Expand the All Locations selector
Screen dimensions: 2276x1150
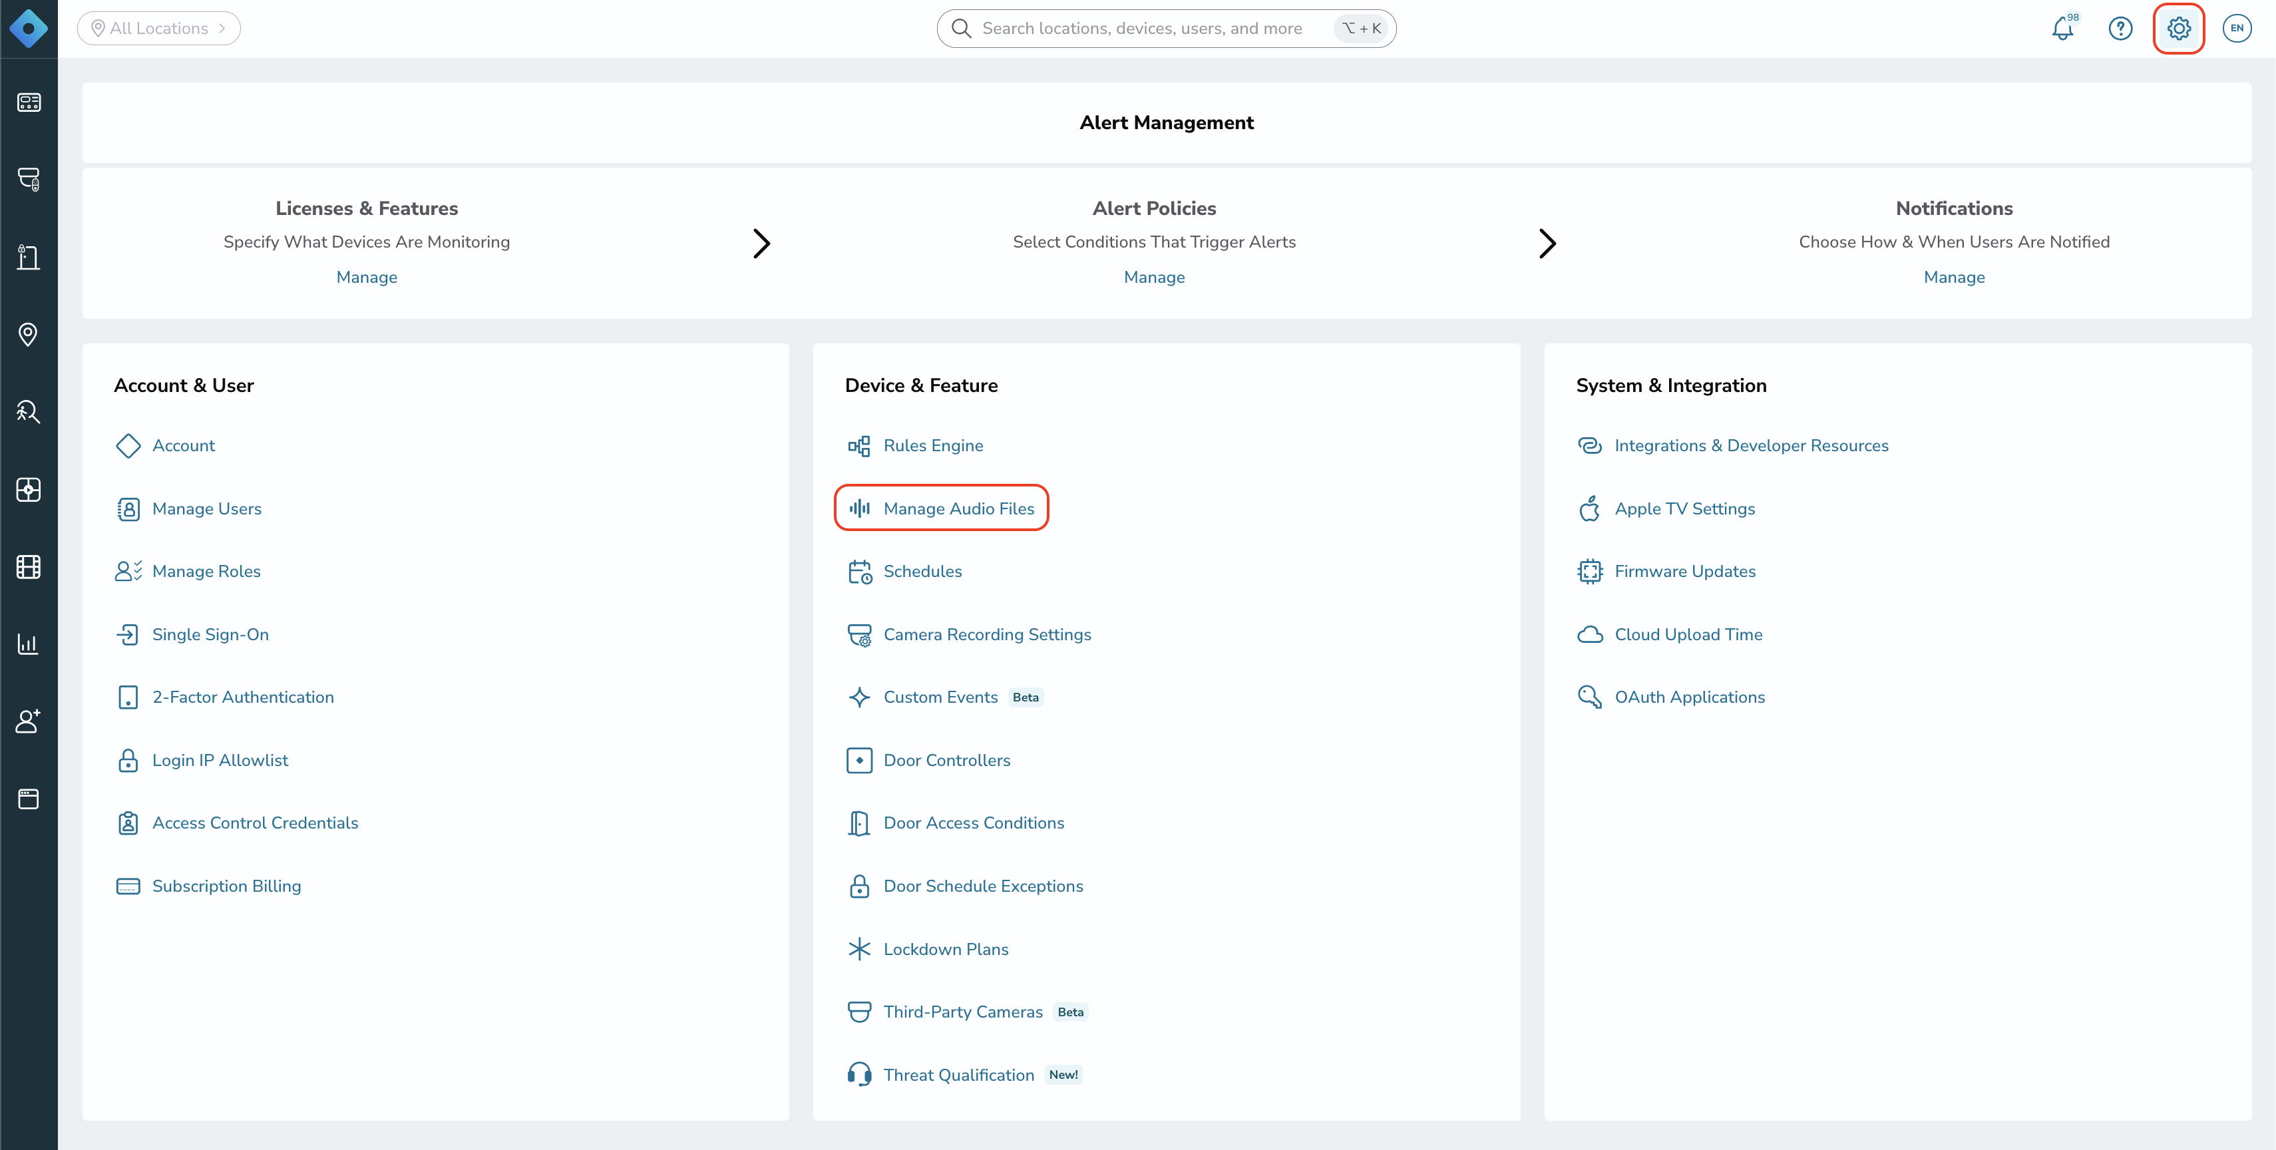(x=159, y=28)
